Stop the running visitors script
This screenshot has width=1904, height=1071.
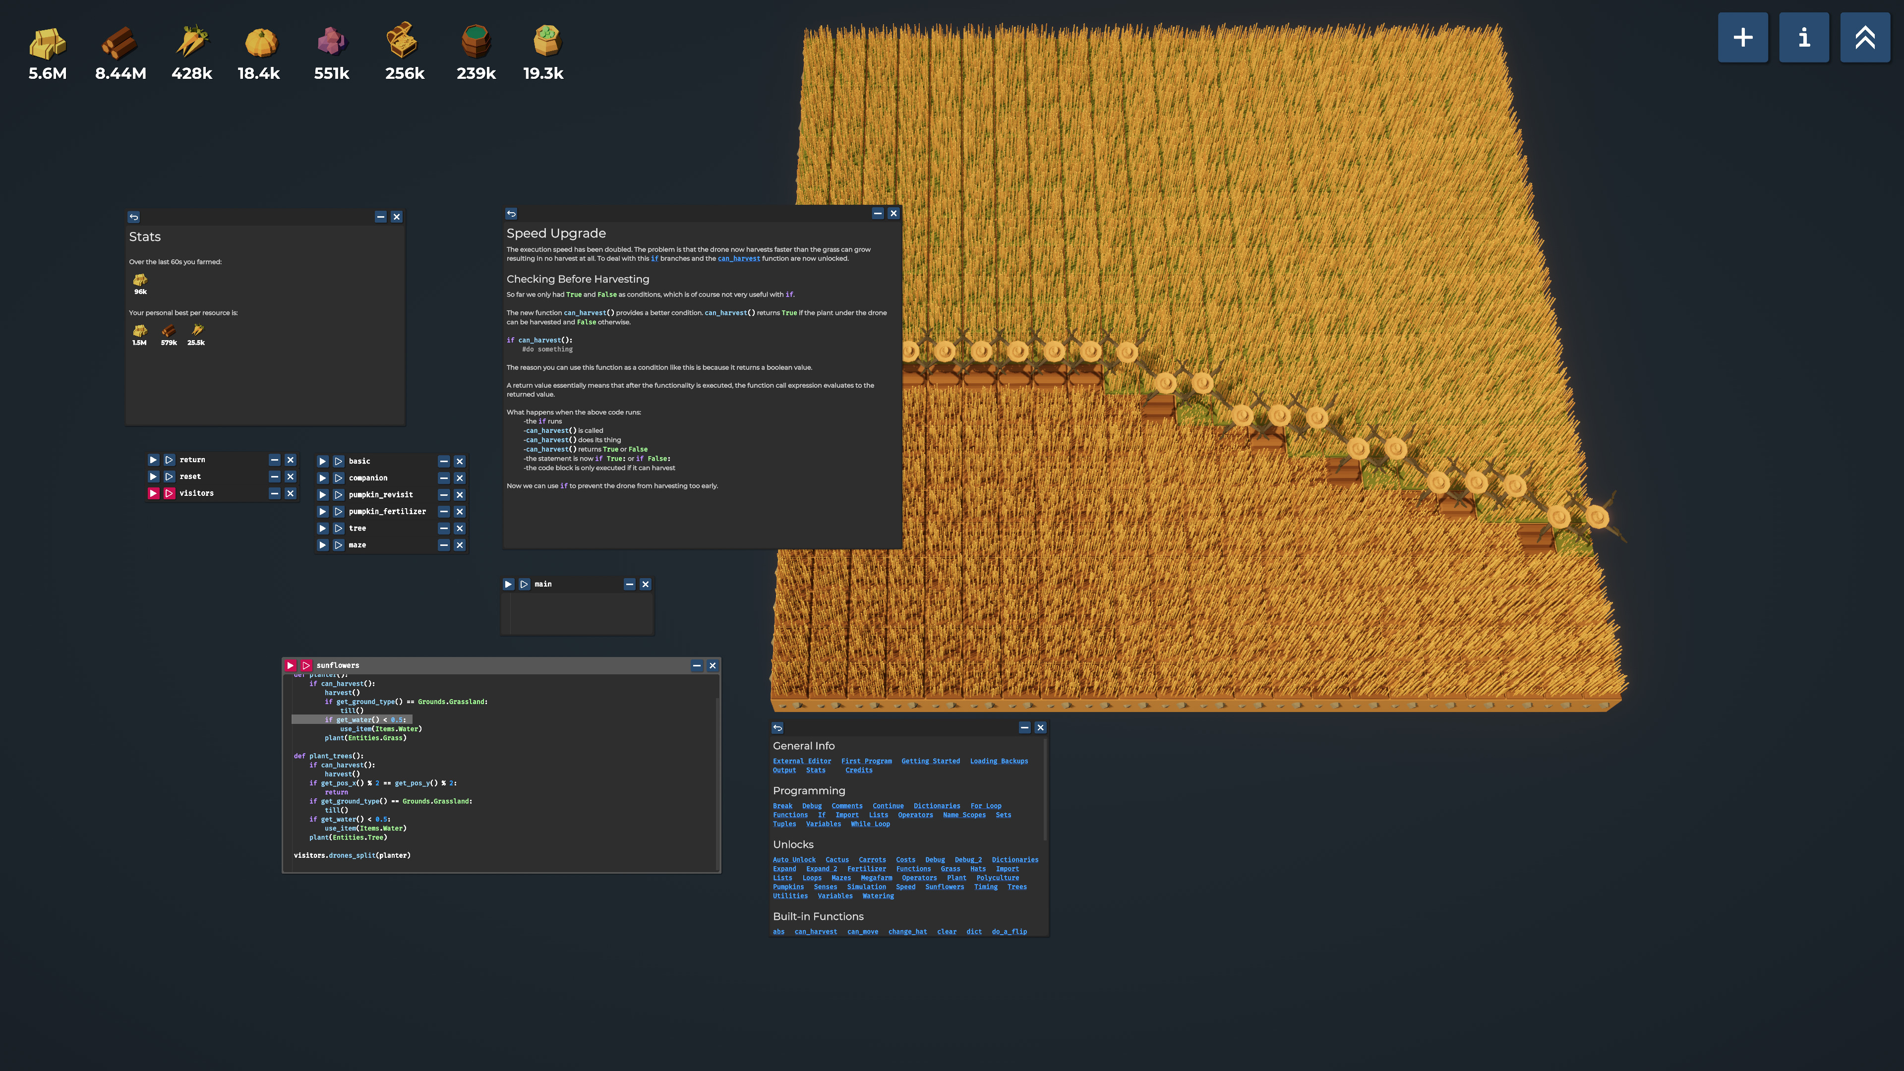(x=153, y=493)
